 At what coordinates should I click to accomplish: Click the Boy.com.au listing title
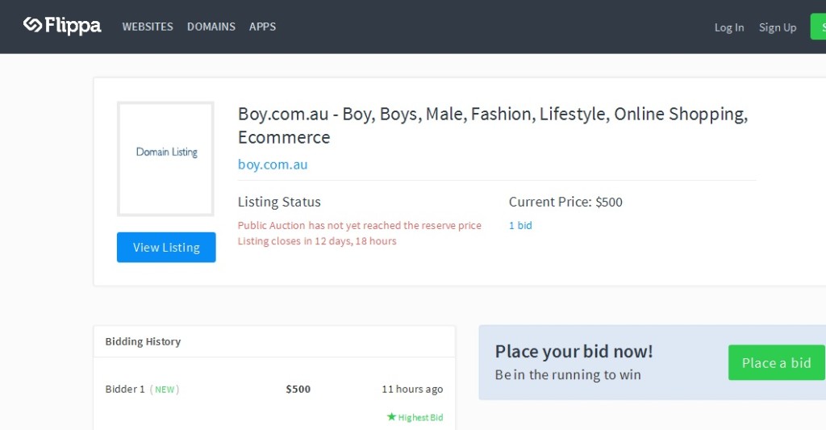tap(493, 125)
